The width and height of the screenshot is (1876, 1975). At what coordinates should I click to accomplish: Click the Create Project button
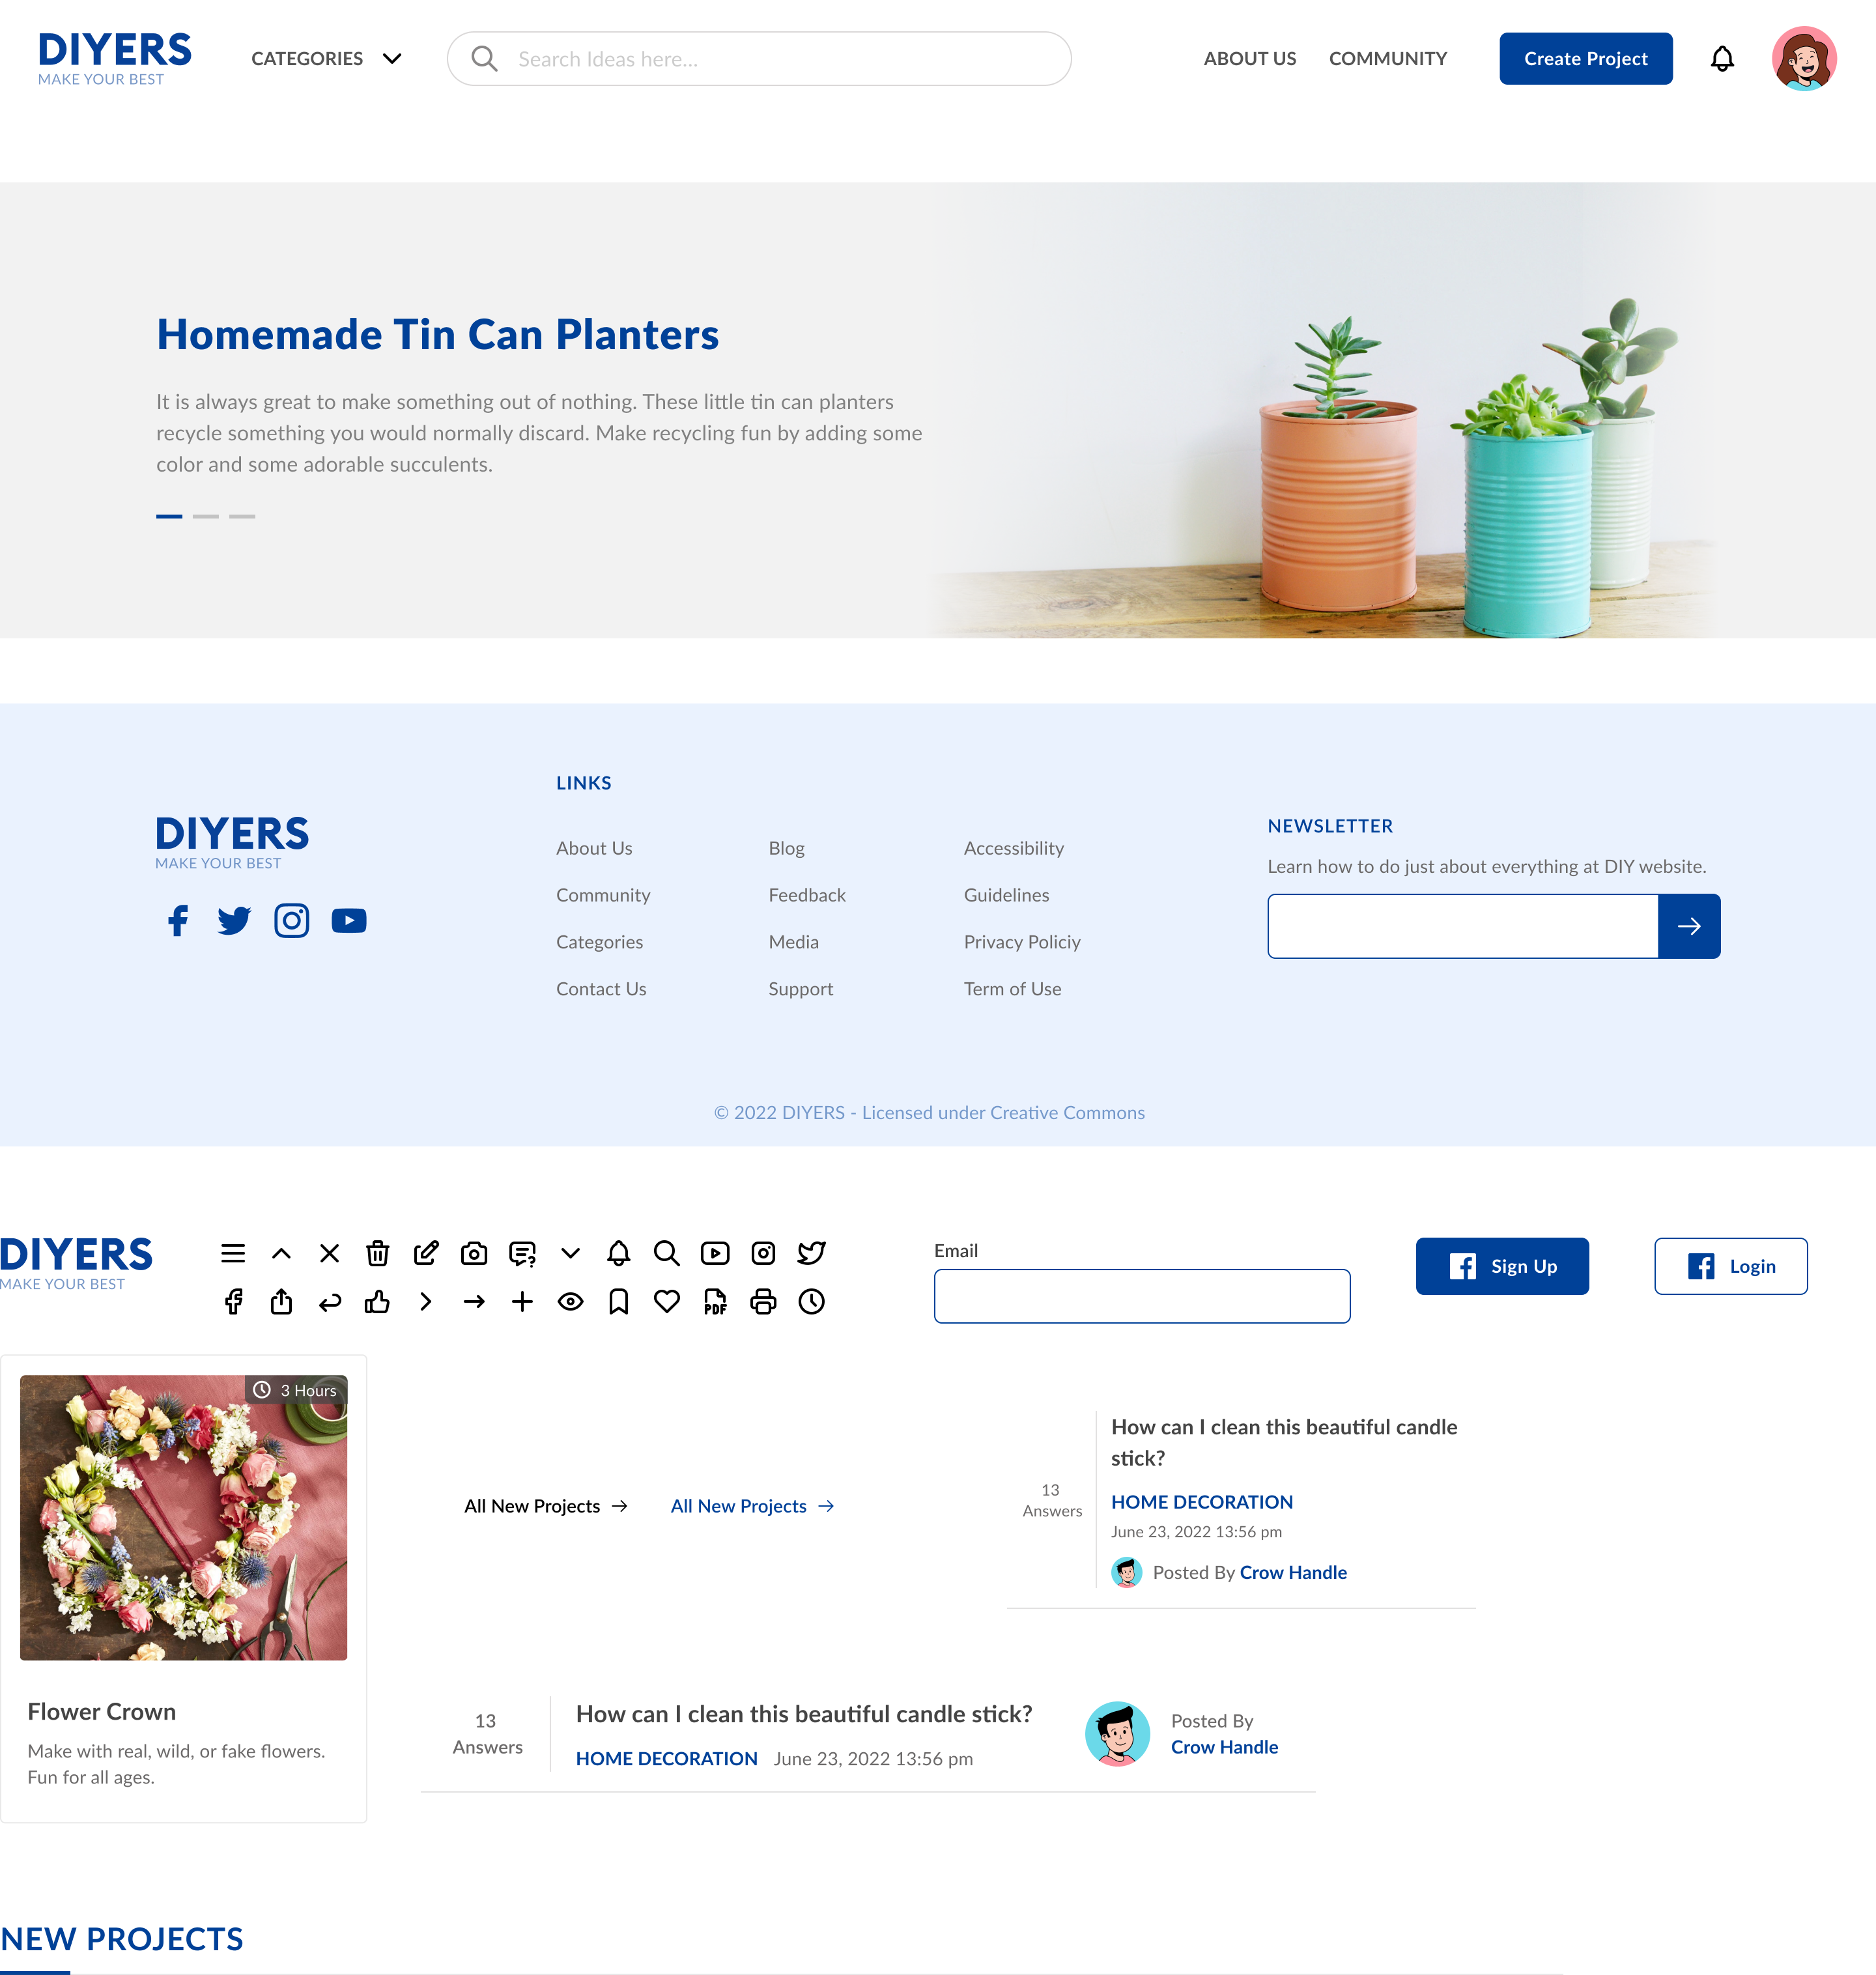1585,58
